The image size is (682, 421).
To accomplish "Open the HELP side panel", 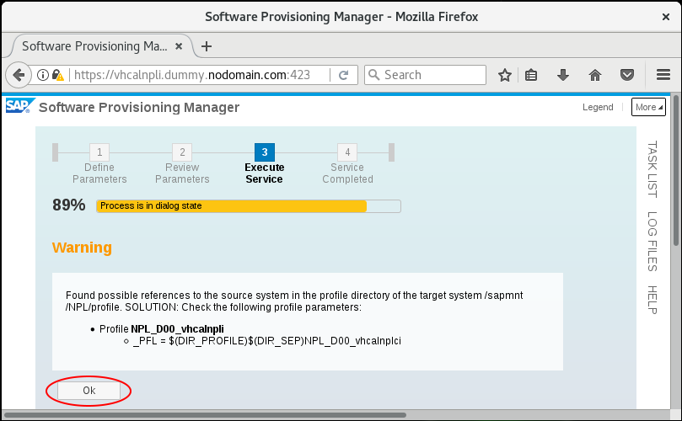I will coord(652,300).
